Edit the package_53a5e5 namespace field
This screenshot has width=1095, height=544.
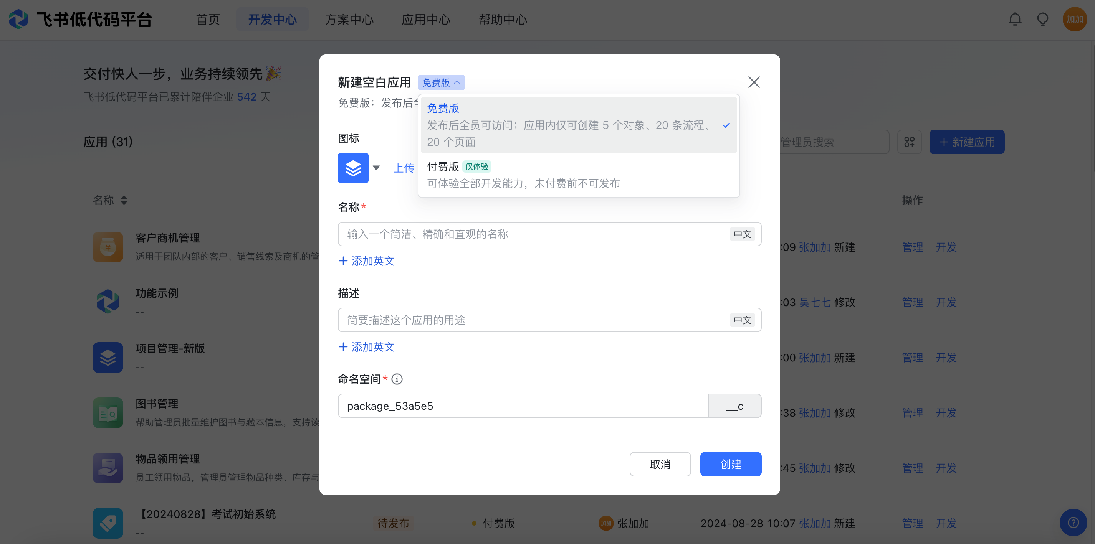pyautogui.click(x=523, y=406)
